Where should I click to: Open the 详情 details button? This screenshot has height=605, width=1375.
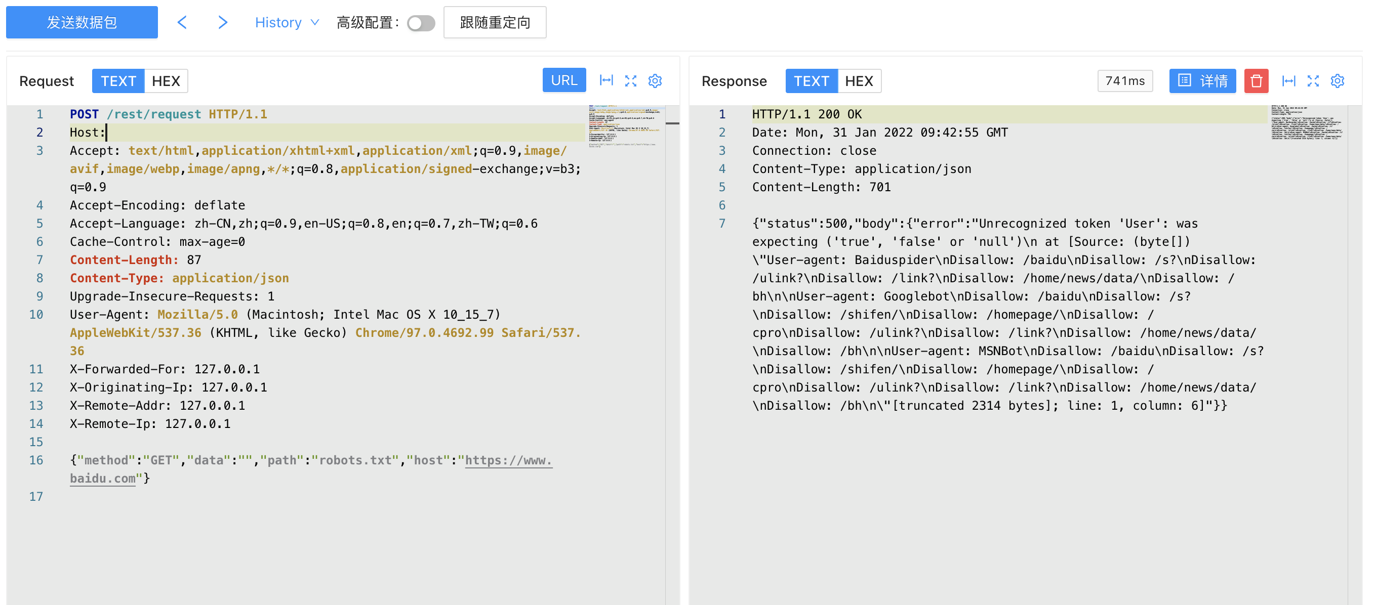[1202, 80]
